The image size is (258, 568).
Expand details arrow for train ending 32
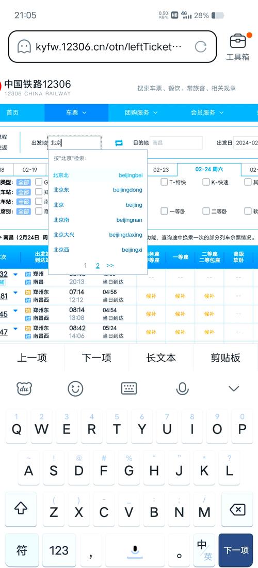15,274
